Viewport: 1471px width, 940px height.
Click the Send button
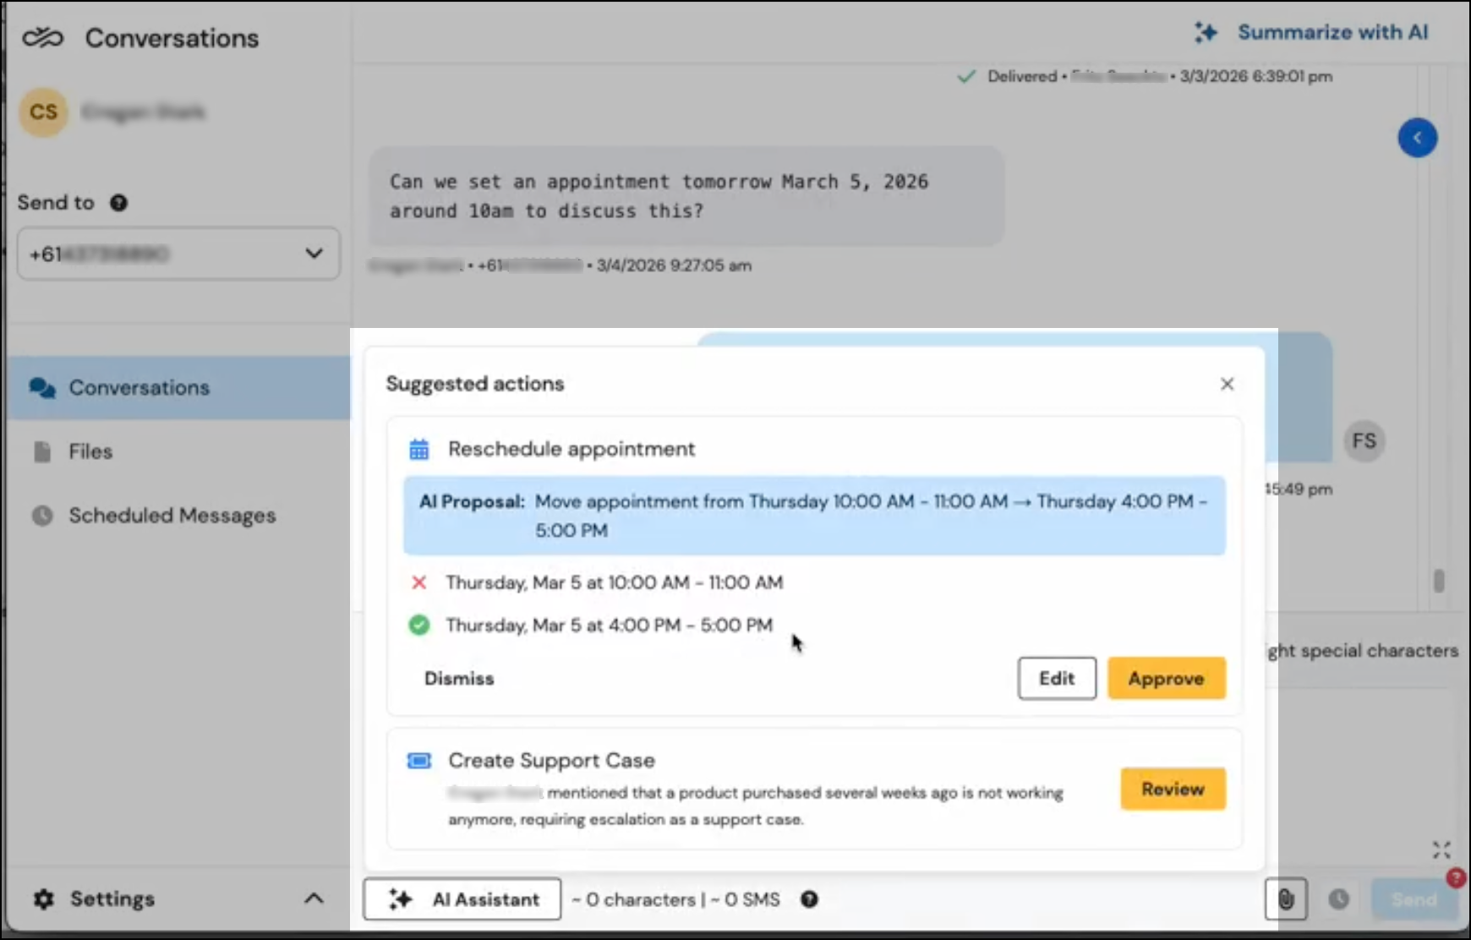coord(1414,899)
